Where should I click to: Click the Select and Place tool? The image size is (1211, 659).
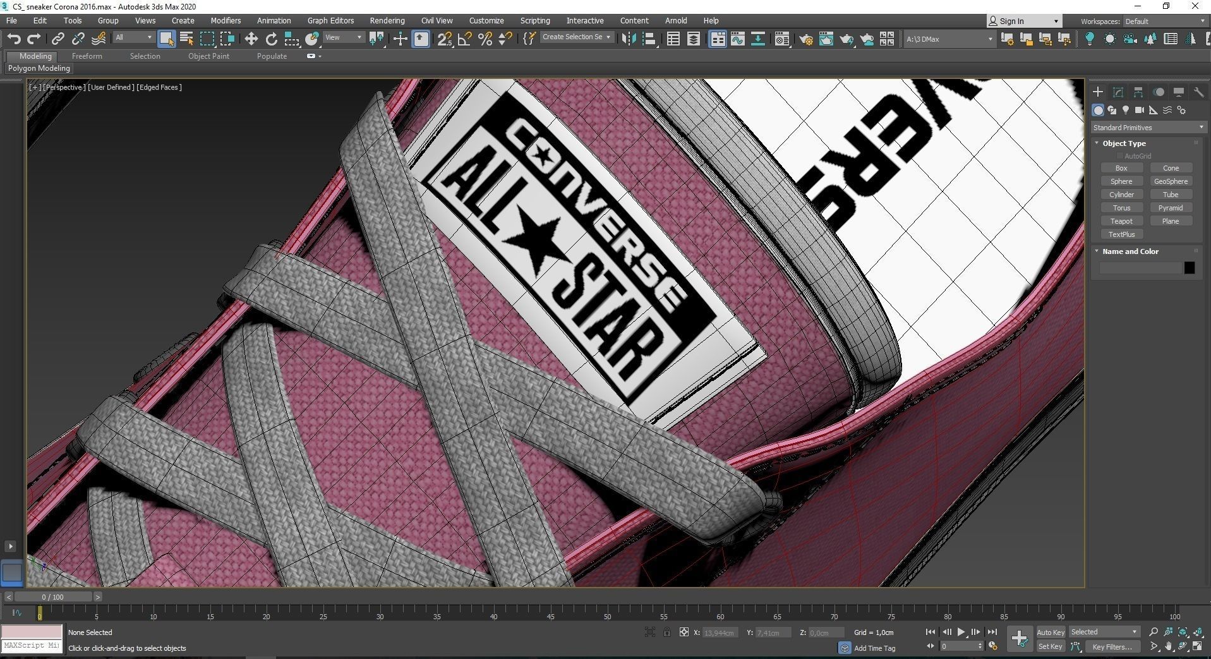click(312, 39)
